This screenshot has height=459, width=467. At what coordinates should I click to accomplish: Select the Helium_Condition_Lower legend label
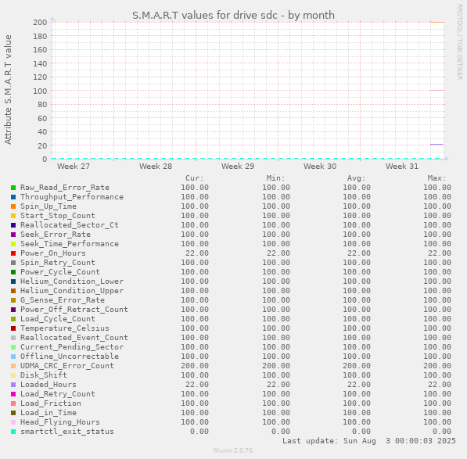click(x=72, y=281)
